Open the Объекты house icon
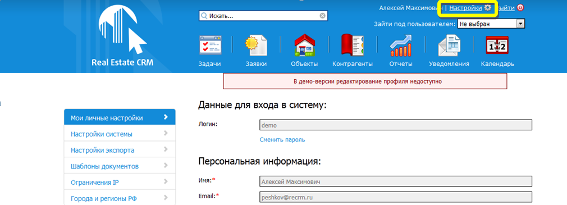The image size is (567, 205). point(304,45)
